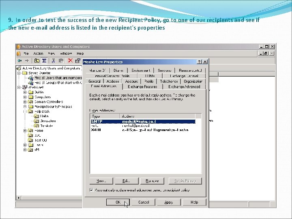Image resolution: width=292 pixels, height=219 pixels.
Task: Select the Help Desk OU icon
Action: (30, 112)
